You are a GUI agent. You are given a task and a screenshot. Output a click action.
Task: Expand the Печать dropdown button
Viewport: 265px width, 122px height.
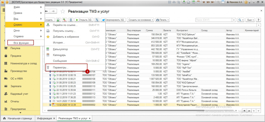coord(162,20)
